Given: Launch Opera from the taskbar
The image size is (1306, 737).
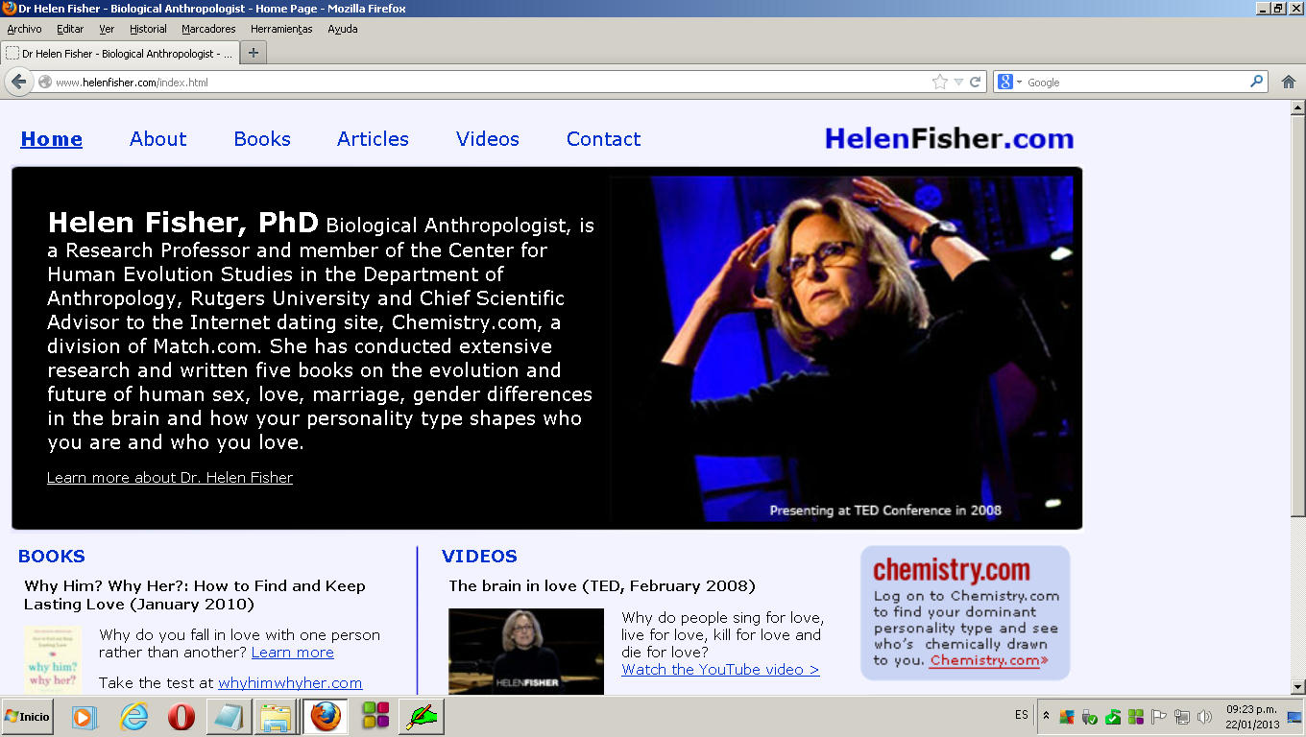Looking at the screenshot, I should point(181,717).
